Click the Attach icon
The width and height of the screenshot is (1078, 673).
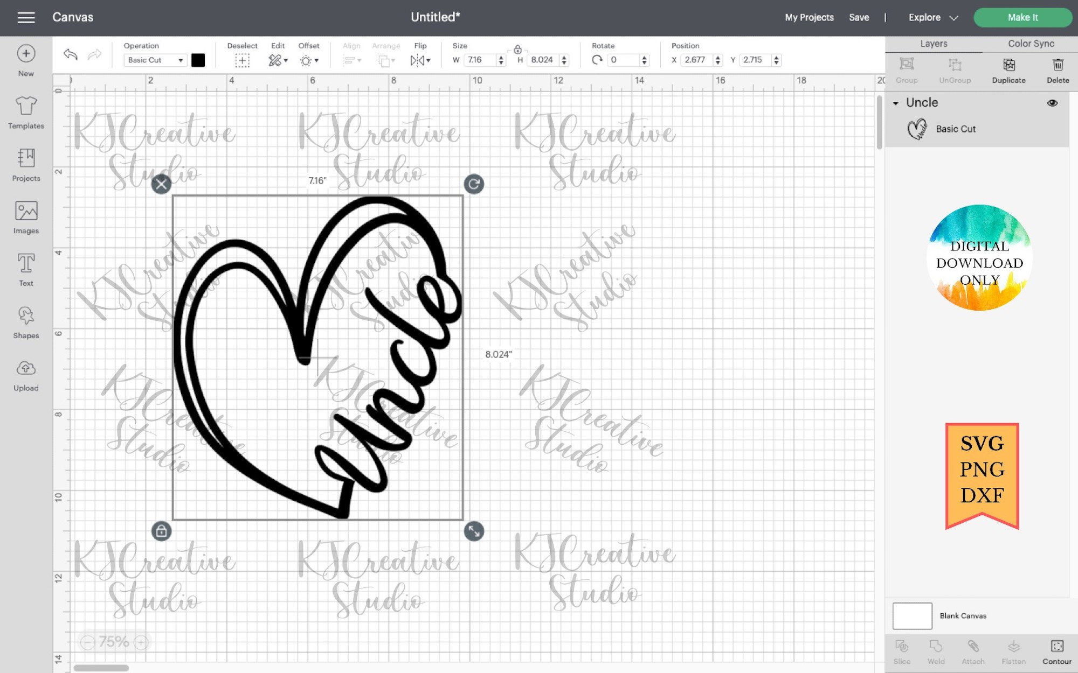click(973, 650)
